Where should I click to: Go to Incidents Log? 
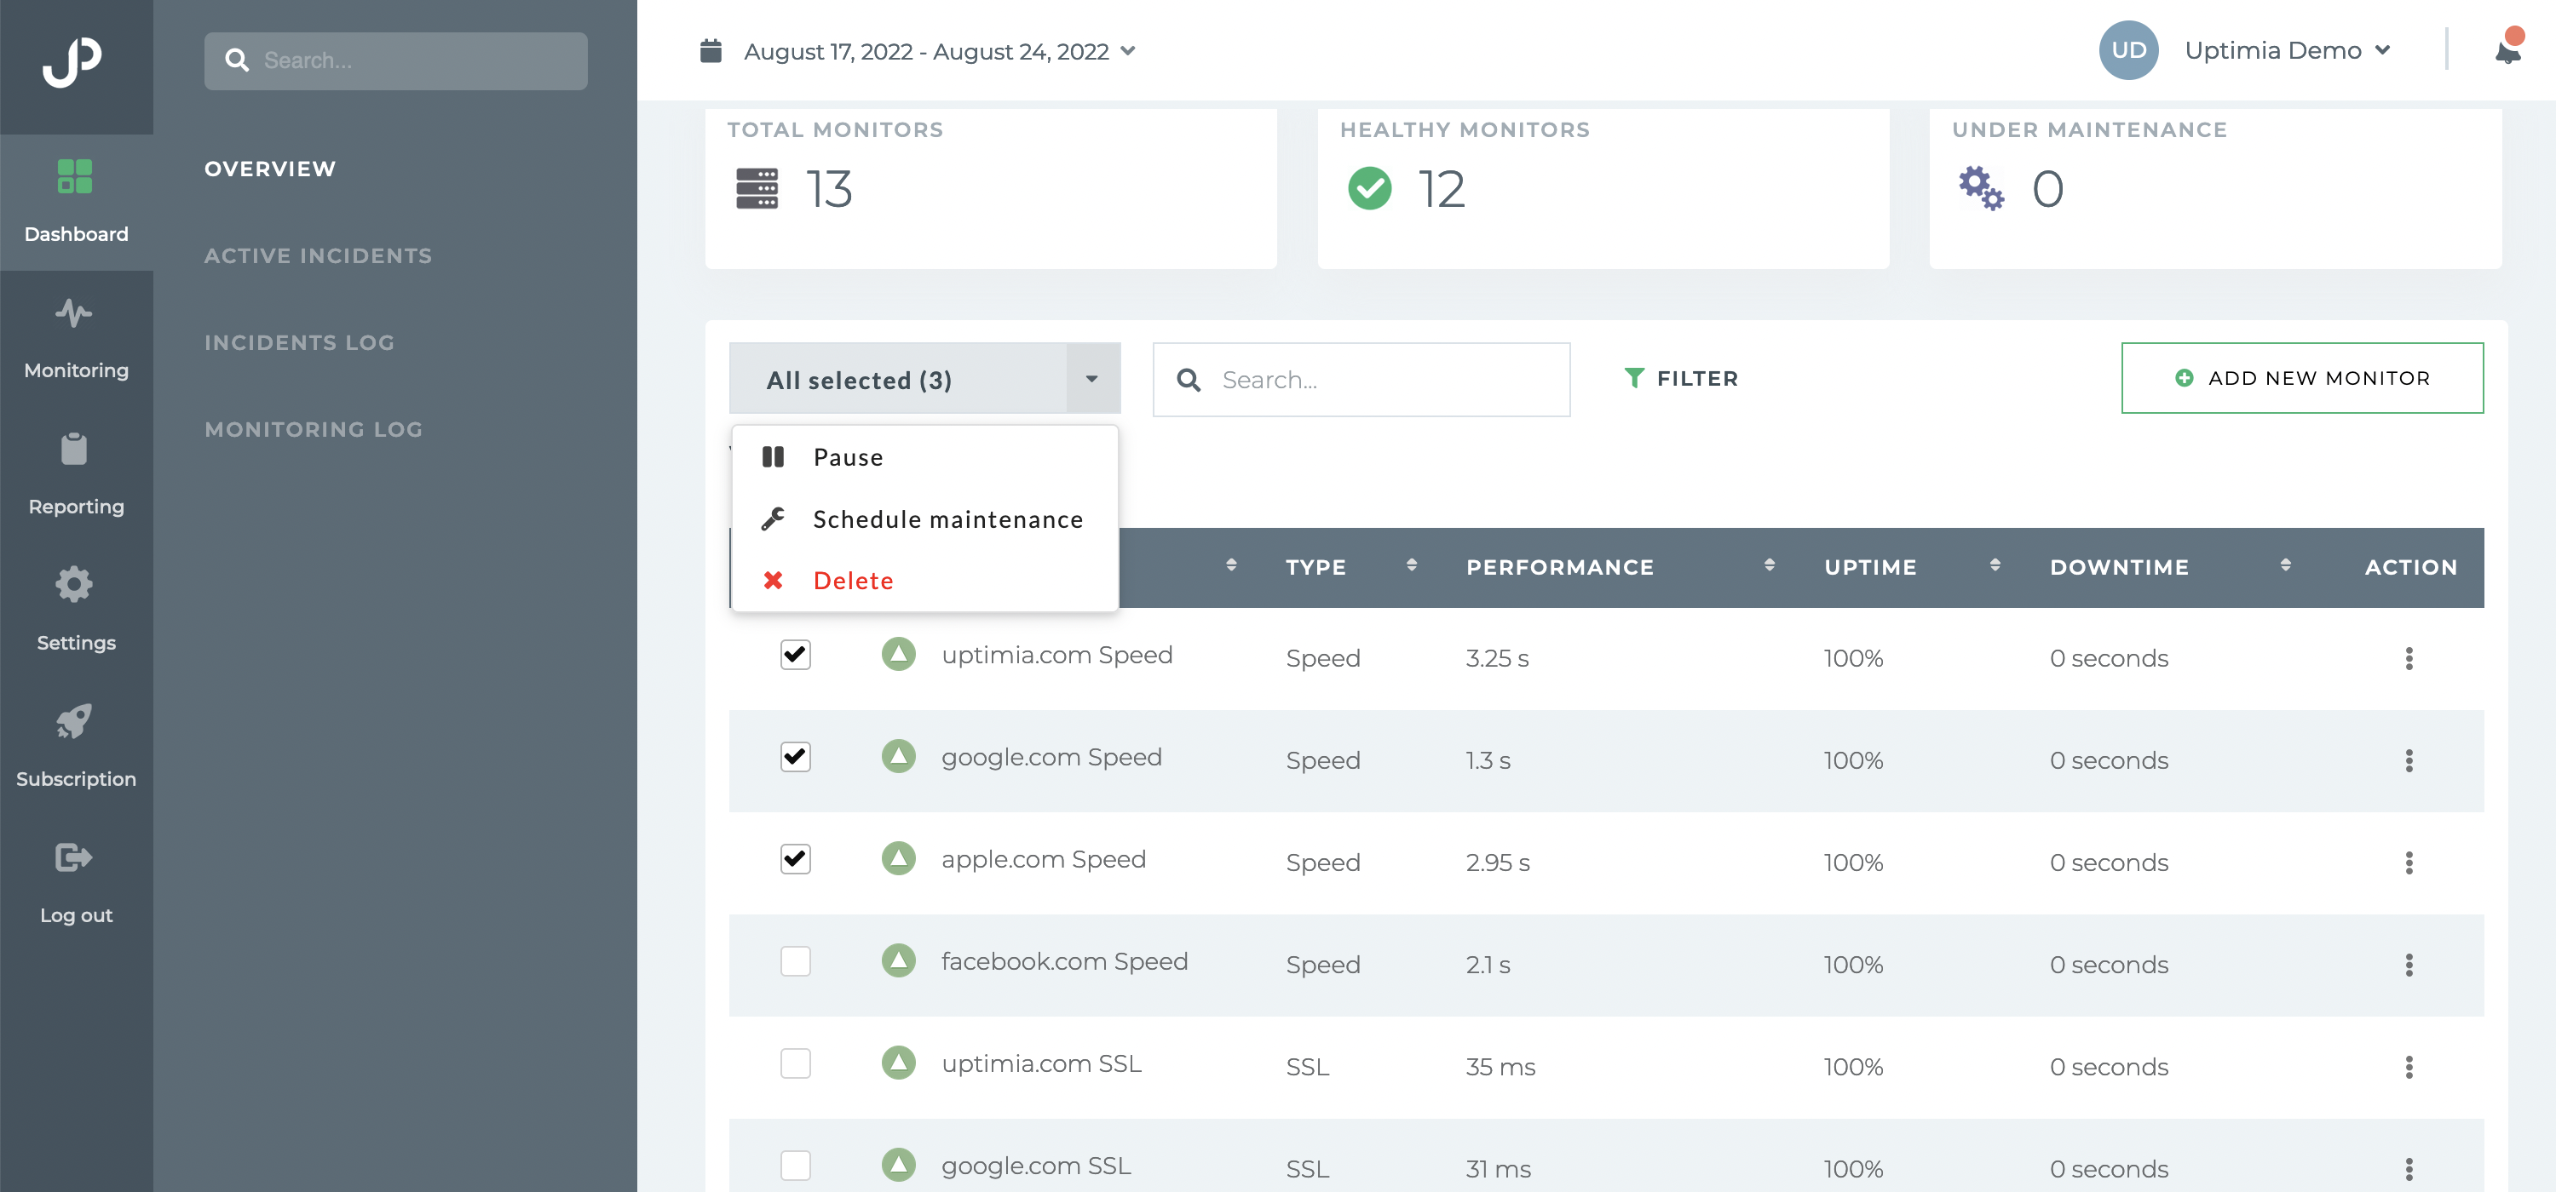(300, 342)
